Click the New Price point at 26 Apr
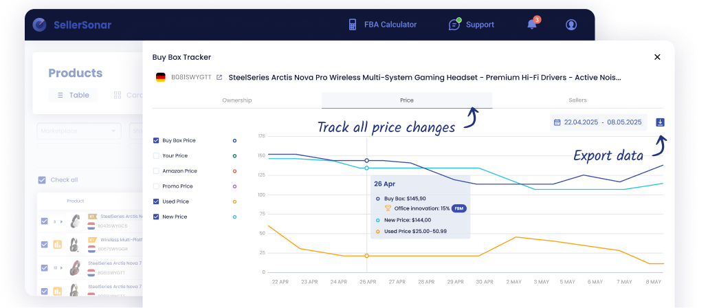This screenshot has height=308, width=708. pos(366,168)
